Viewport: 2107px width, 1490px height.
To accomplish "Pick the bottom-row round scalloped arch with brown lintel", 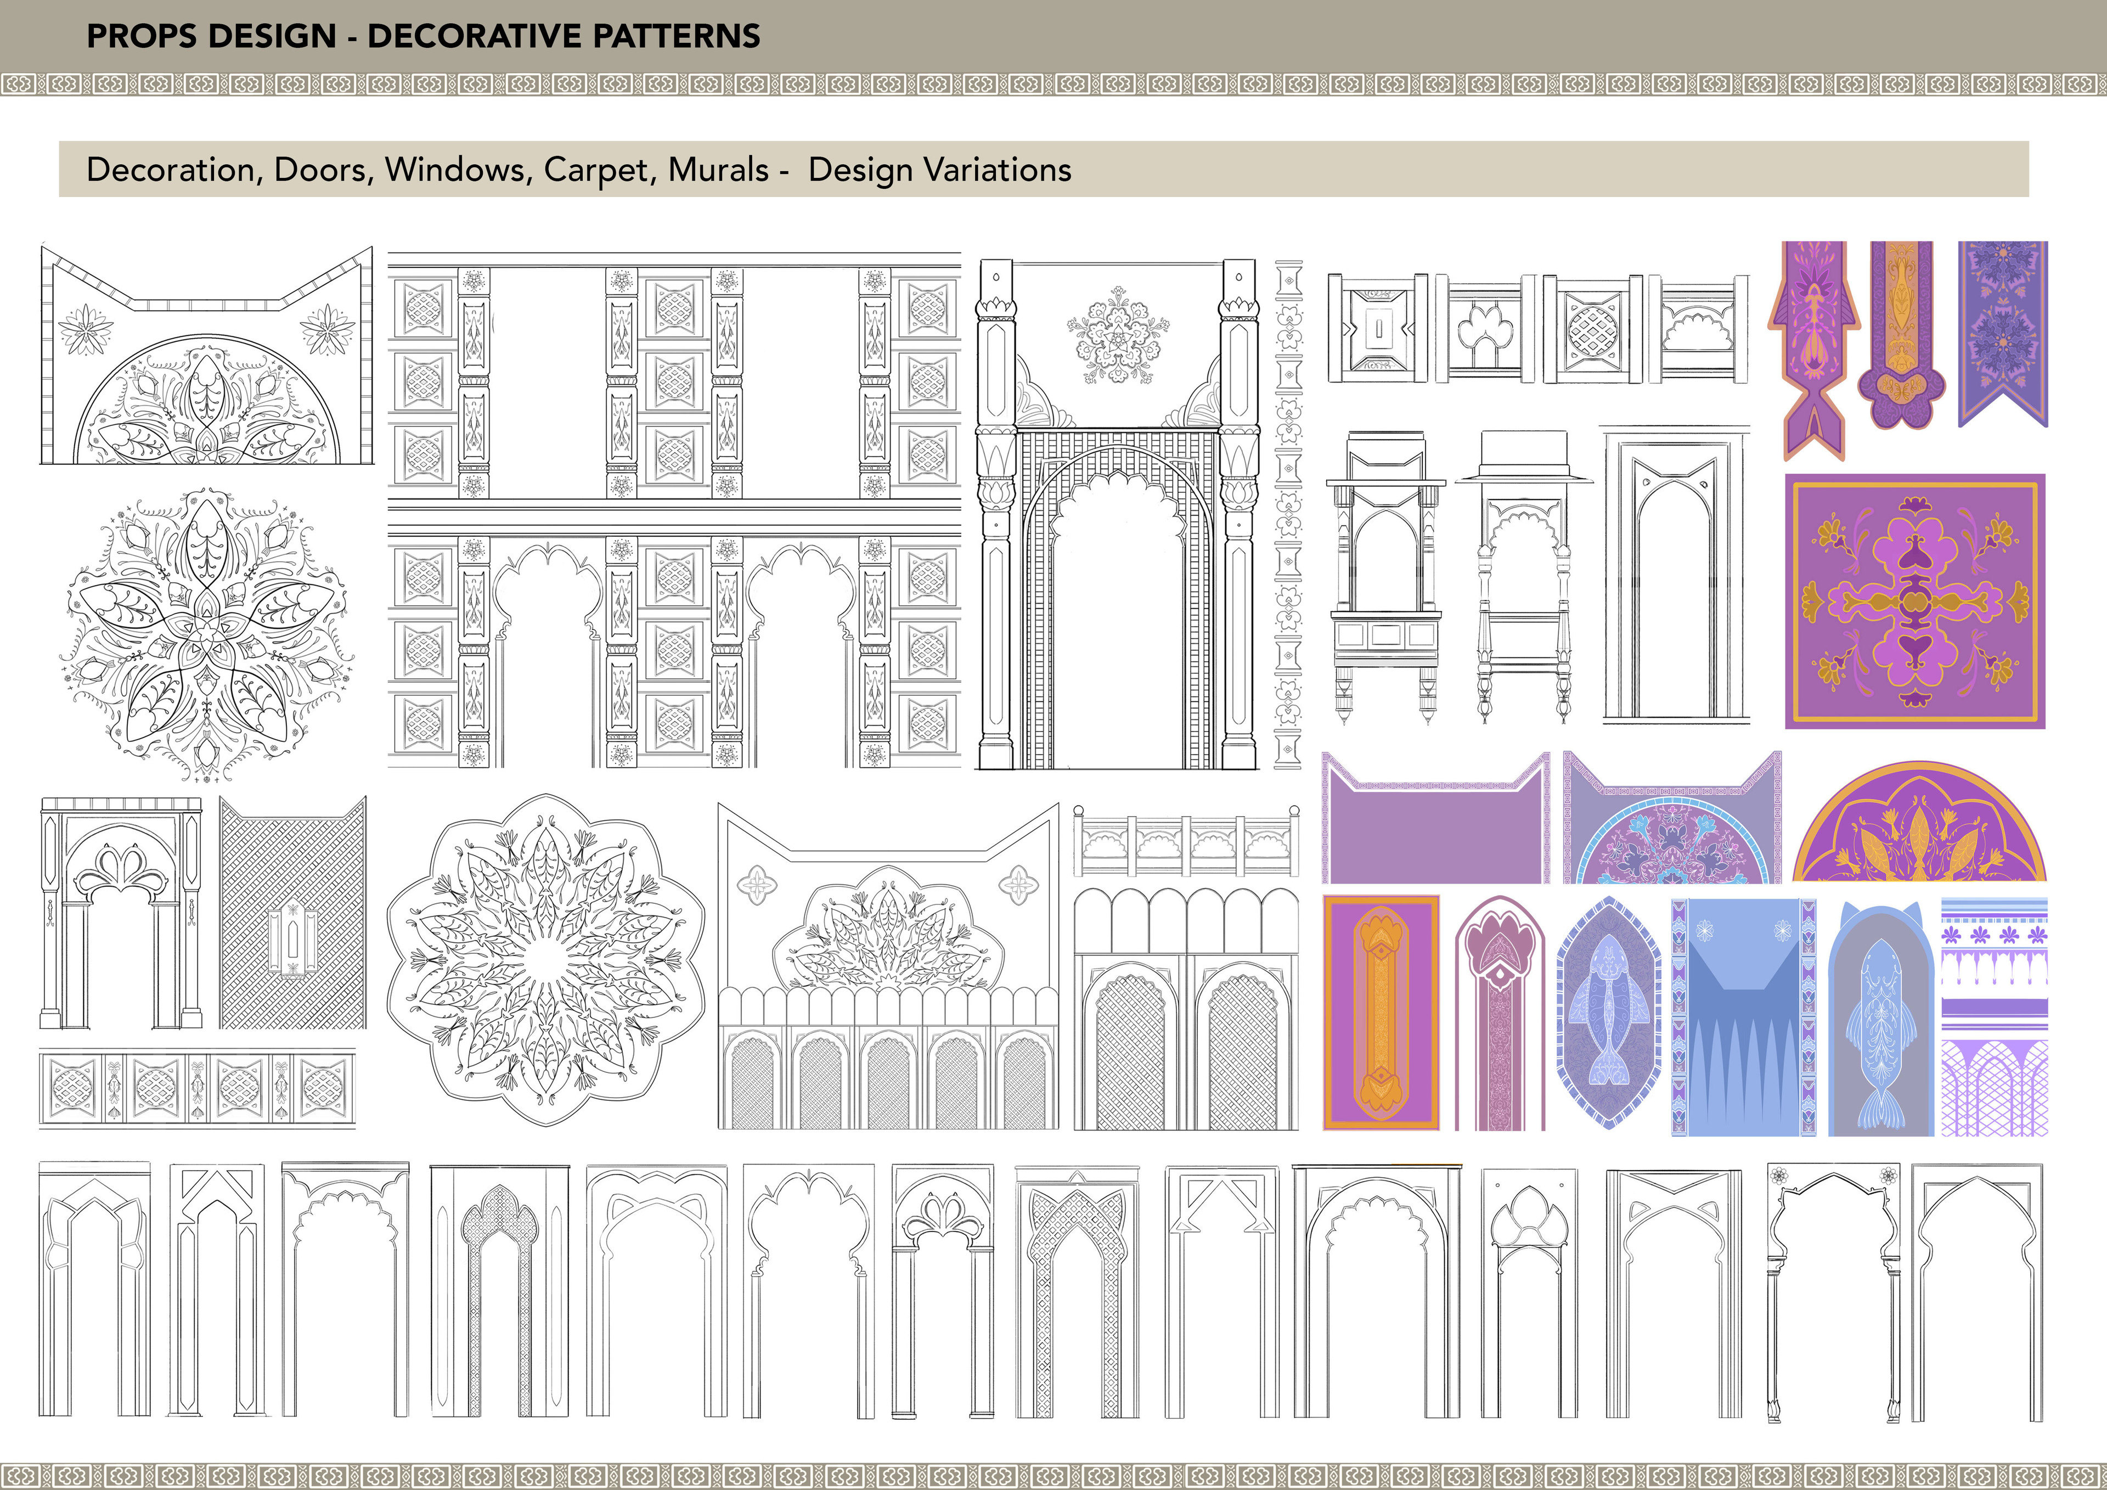I will 1377,1292.
